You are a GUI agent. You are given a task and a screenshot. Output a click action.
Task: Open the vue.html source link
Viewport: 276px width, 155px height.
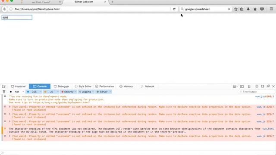point(268,129)
